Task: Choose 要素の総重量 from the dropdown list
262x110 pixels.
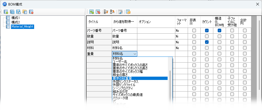Action: tap(140, 78)
